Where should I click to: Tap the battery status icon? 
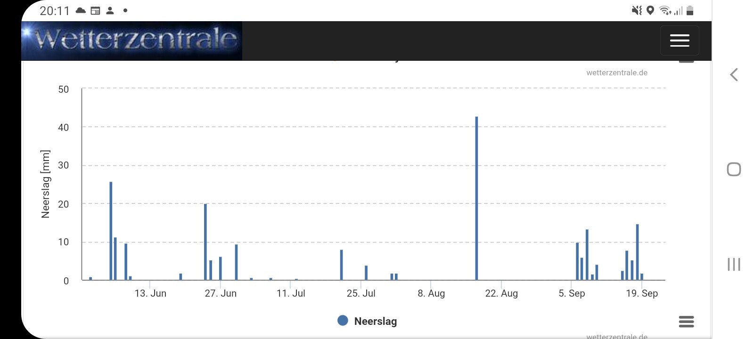(690, 10)
